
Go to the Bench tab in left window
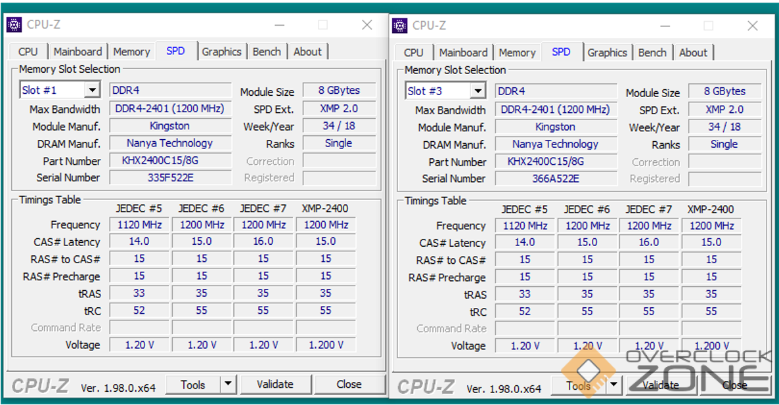pos(267,52)
